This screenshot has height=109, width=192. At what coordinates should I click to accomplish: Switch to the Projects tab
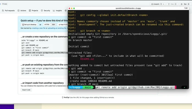point(34,11)
